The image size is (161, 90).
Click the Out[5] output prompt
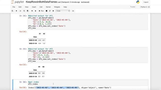pos(23,65)
